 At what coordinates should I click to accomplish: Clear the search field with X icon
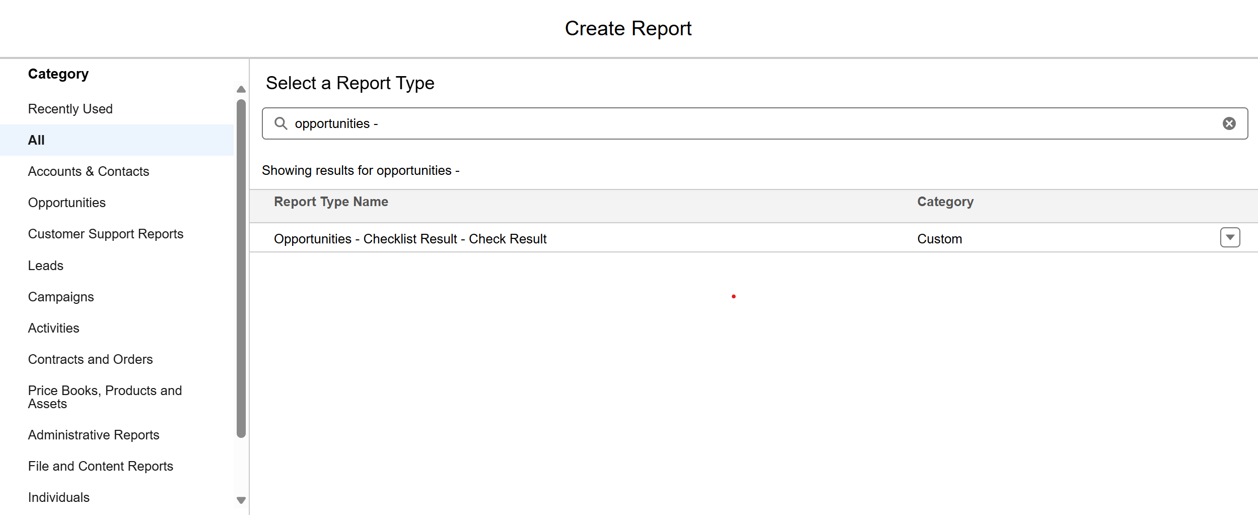[x=1229, y=123]
